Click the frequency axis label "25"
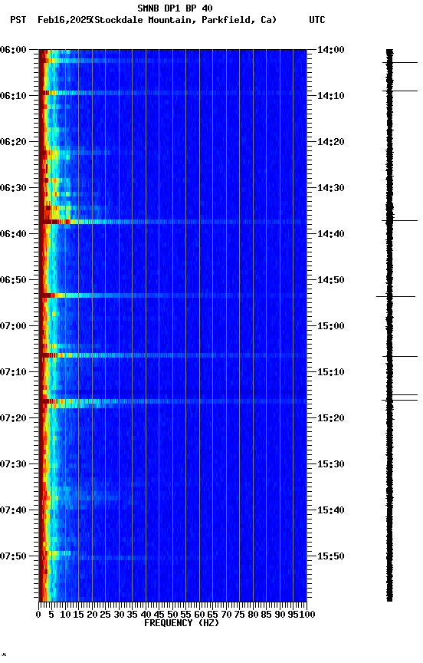Screen dimensions: 423x663 (x=105, y=615)
